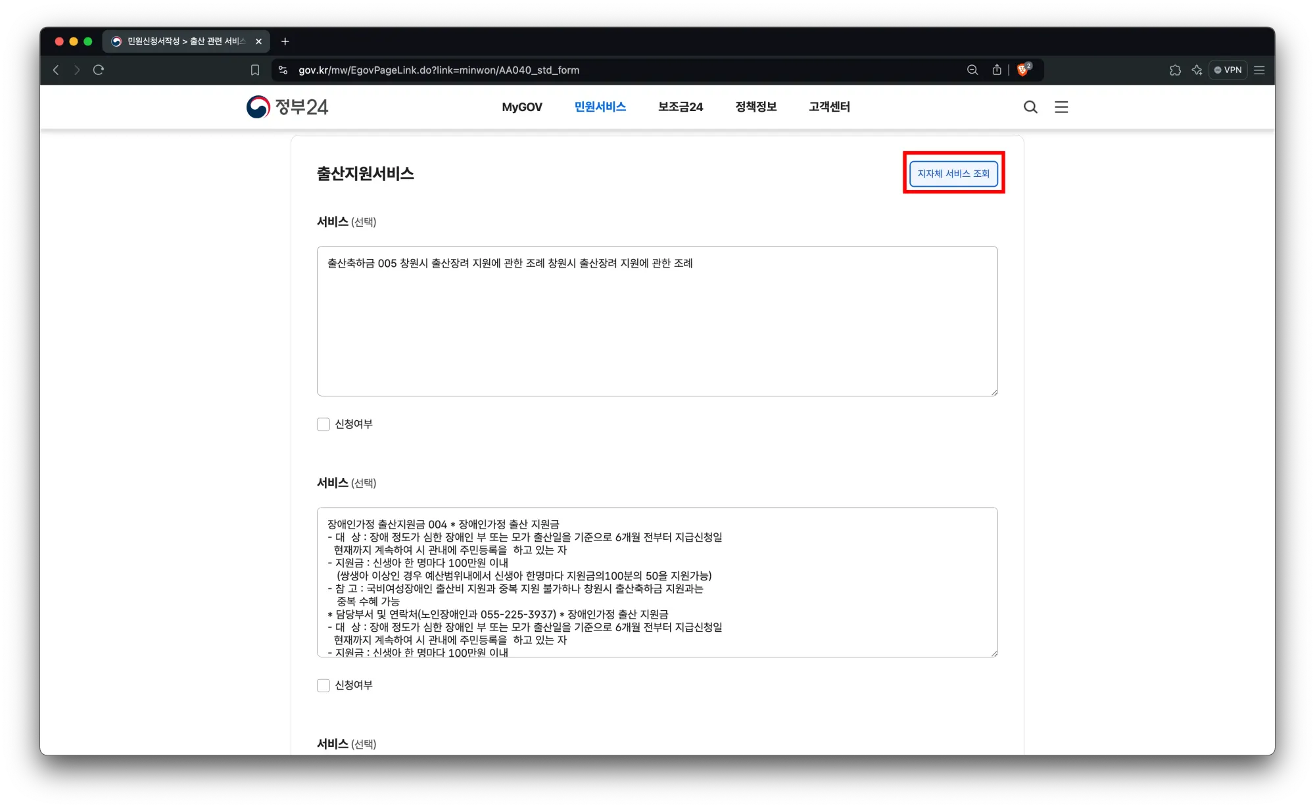Image resolution: width=1315 pixels, height=808 pixels.
Task: Check 신청여부 under 장애인가정 출산지원금
Action: 323,685
